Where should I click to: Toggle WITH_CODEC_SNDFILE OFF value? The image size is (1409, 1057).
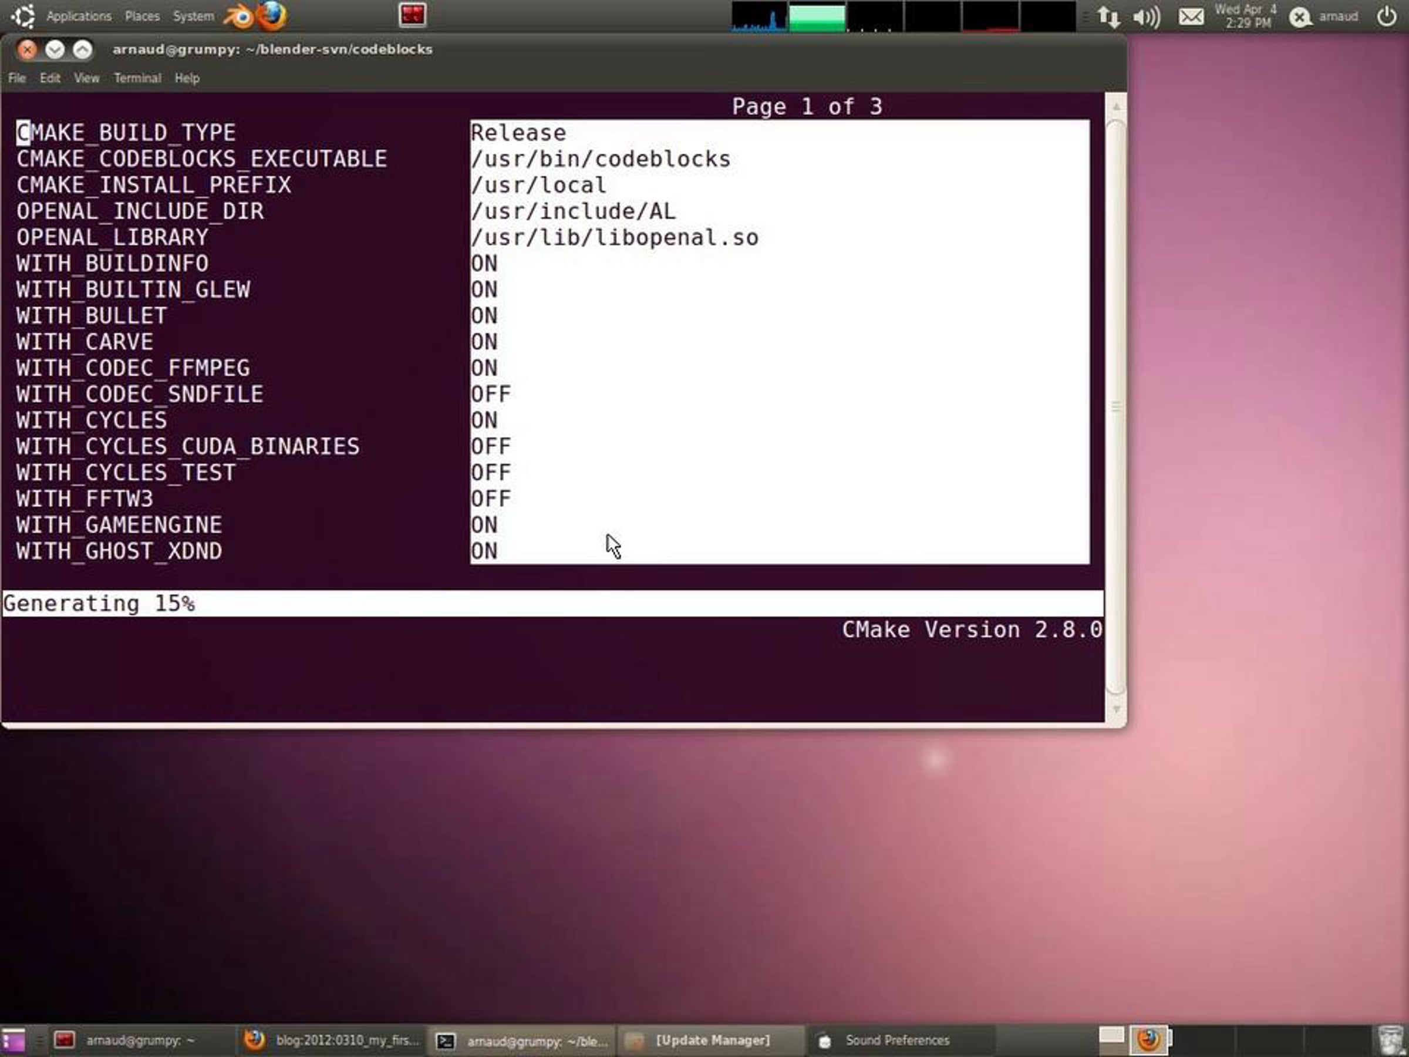(x=490, y=395)
